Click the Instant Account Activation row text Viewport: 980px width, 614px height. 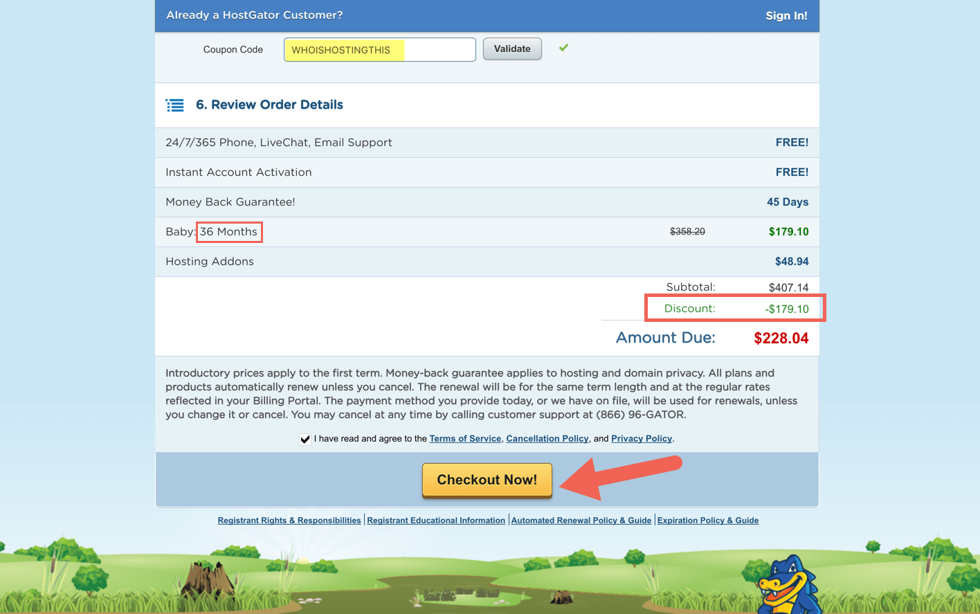tap(239, 172)
